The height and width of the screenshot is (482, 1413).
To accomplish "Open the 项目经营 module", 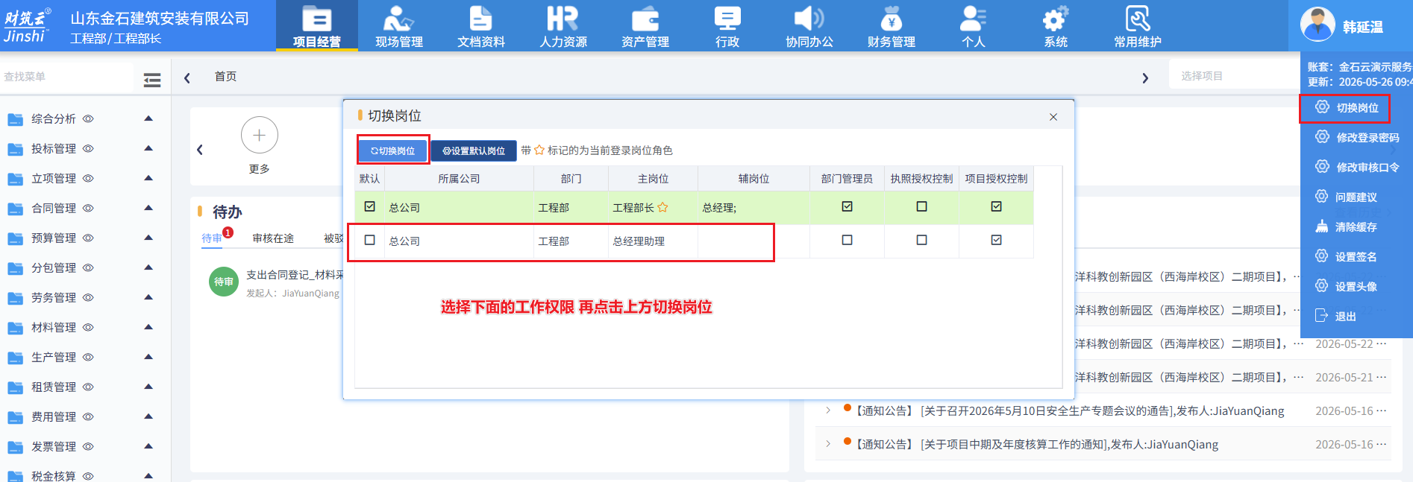I will tap(317, 26).
